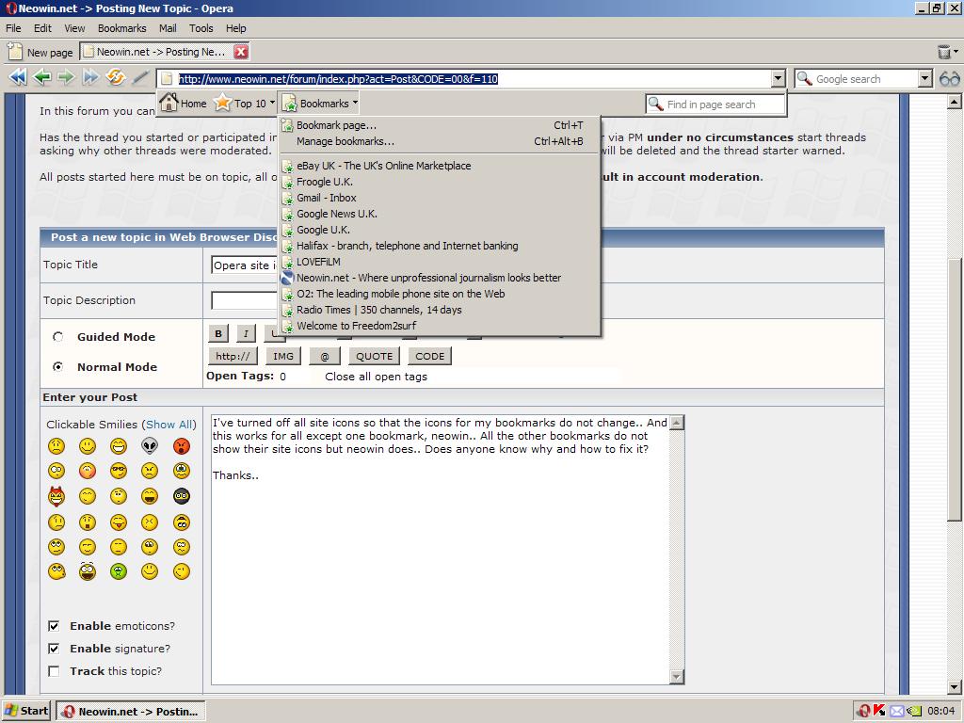
Task: Click the CODE tag button
Action: [429, 356]
